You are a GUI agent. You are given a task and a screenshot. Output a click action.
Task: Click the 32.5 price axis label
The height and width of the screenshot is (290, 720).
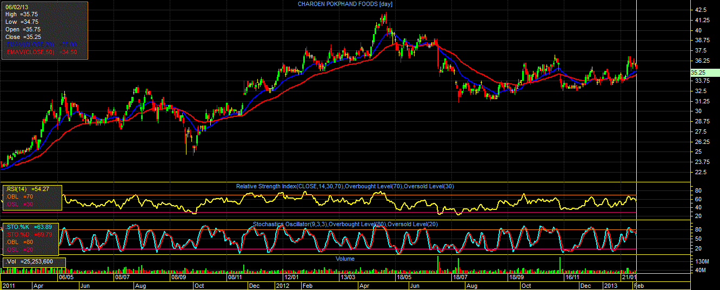(702, 91)
